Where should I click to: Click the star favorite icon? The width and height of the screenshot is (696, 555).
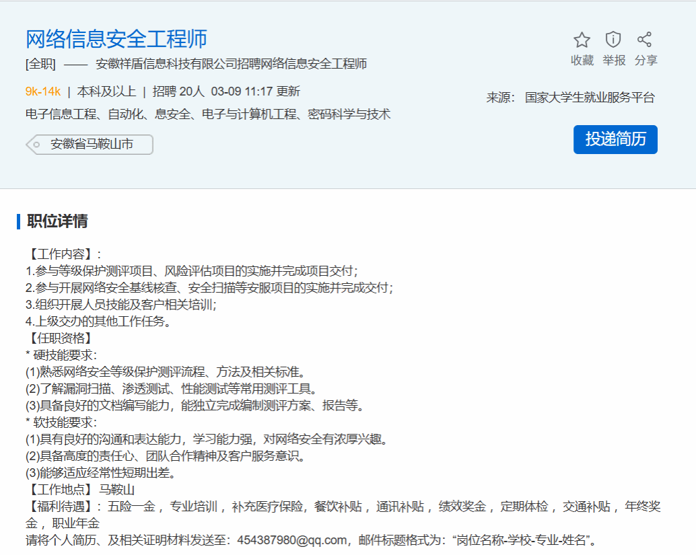click(x=582, y=40)
